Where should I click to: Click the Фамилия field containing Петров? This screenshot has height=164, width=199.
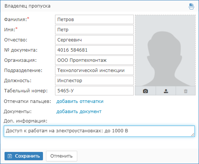pos(94,20)
